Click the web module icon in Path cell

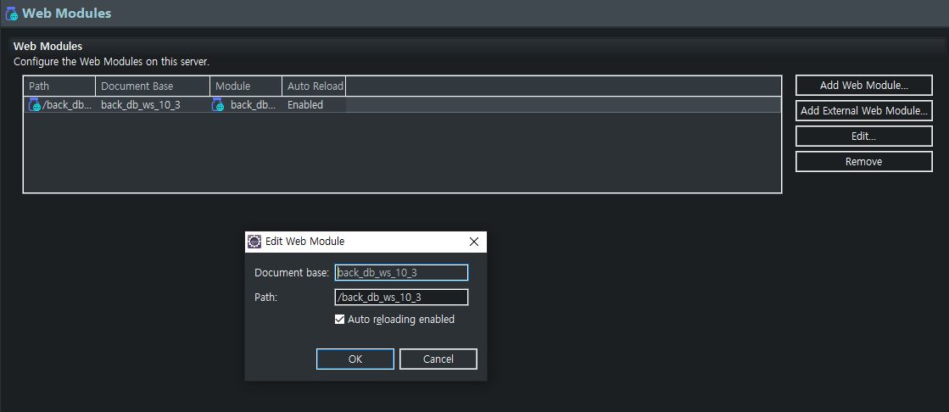[35, 104]
